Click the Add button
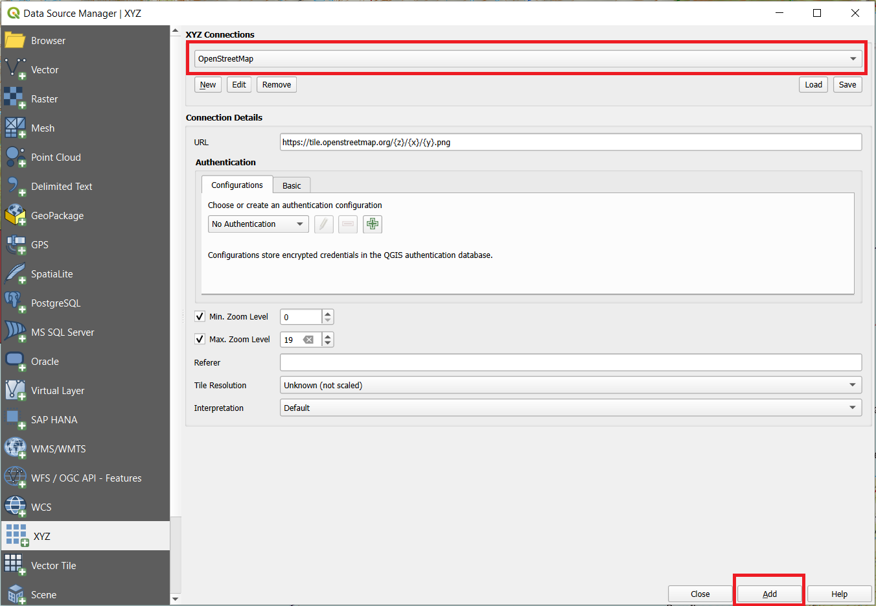 [x=770, y=594]
